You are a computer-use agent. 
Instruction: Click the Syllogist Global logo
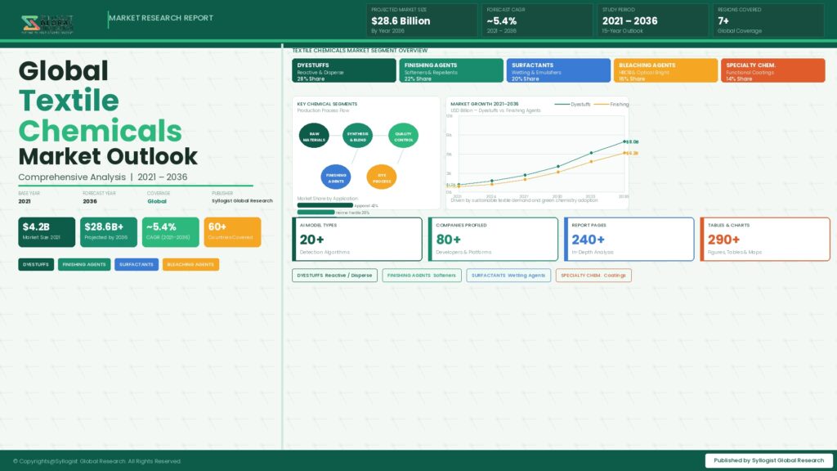(48, 23)
